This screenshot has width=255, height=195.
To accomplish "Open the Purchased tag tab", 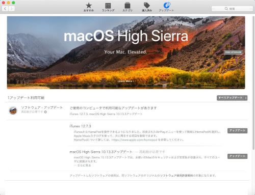I will click(x=147, y=7).
